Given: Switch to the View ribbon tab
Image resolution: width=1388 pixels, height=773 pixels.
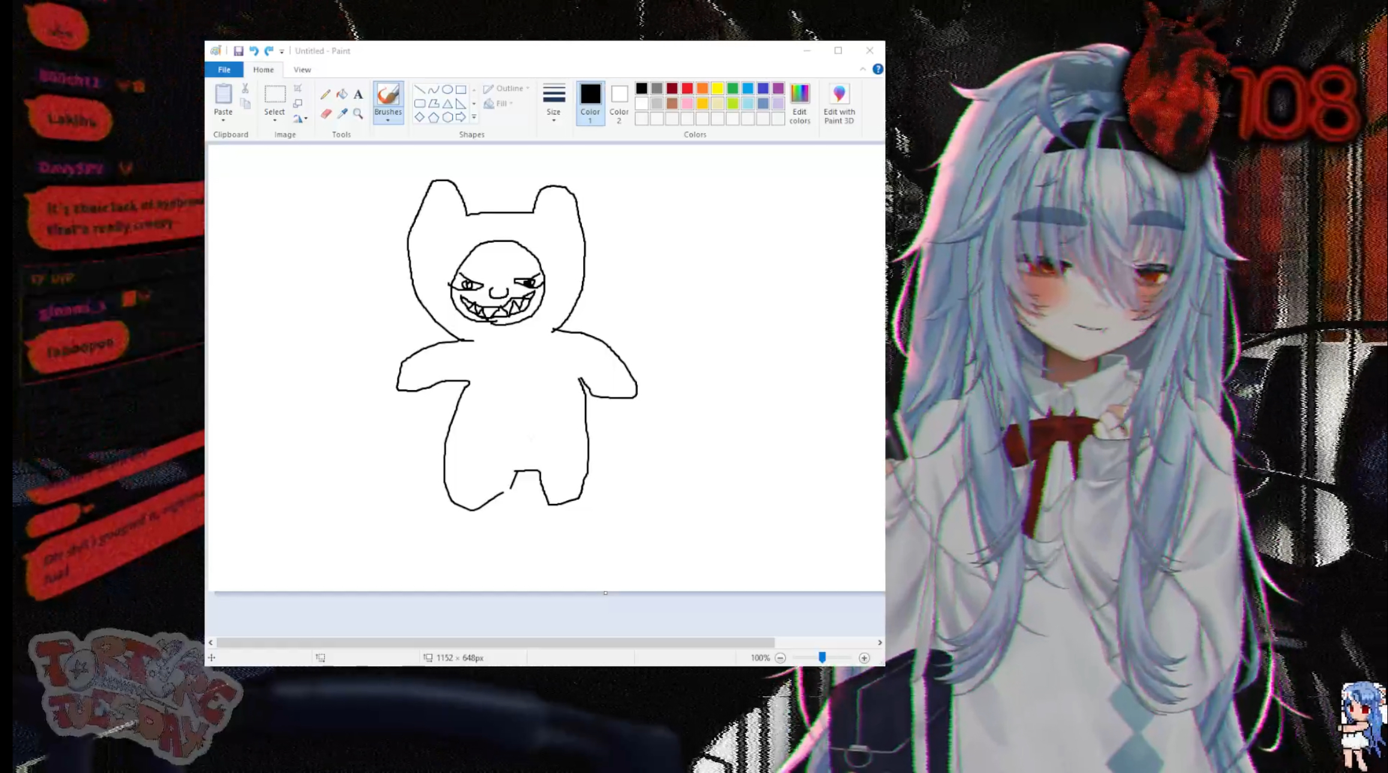Looking at the screenshot, I should [302, 70].
